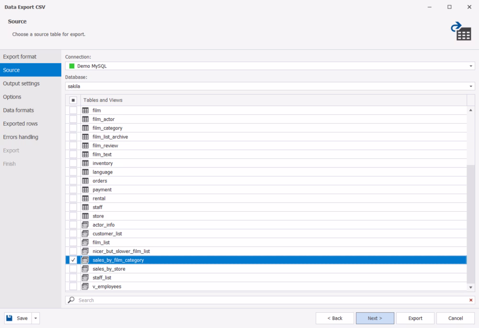This screenshot has height=328, width=479.
Task: Click the table icon next to store
Action: point(85,216)
